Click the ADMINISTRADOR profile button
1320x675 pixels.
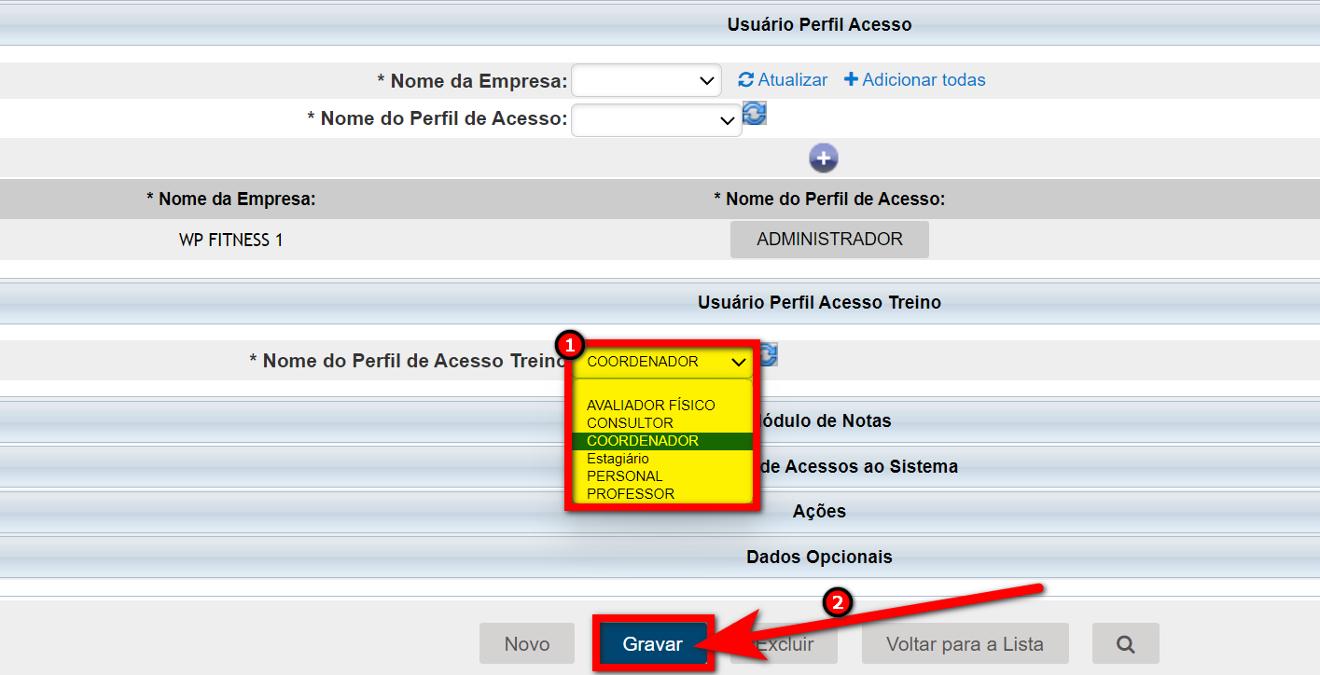pos(829,240)
